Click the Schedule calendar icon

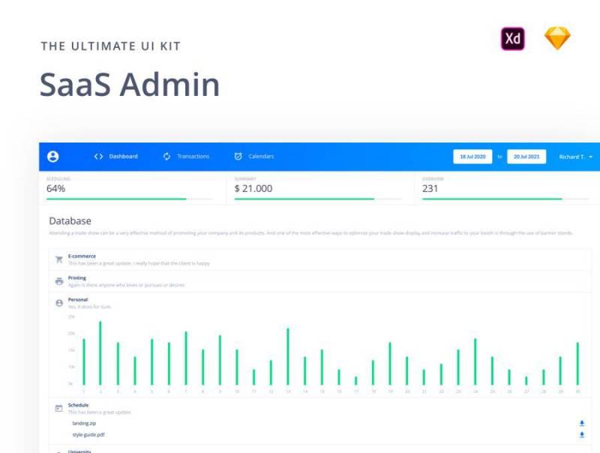tap(58, 408)
